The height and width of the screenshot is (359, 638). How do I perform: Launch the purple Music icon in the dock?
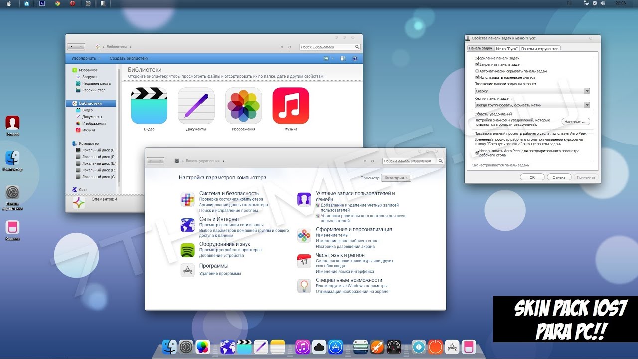302,347
